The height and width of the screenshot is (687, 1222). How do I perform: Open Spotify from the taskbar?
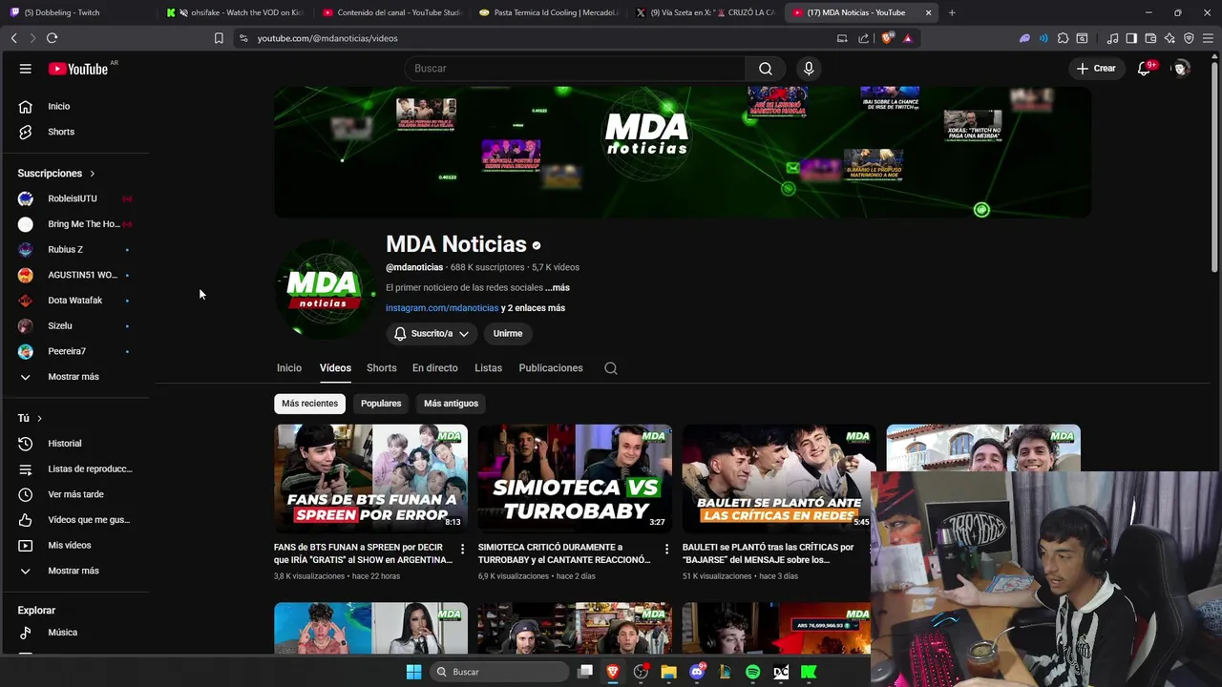753,672
